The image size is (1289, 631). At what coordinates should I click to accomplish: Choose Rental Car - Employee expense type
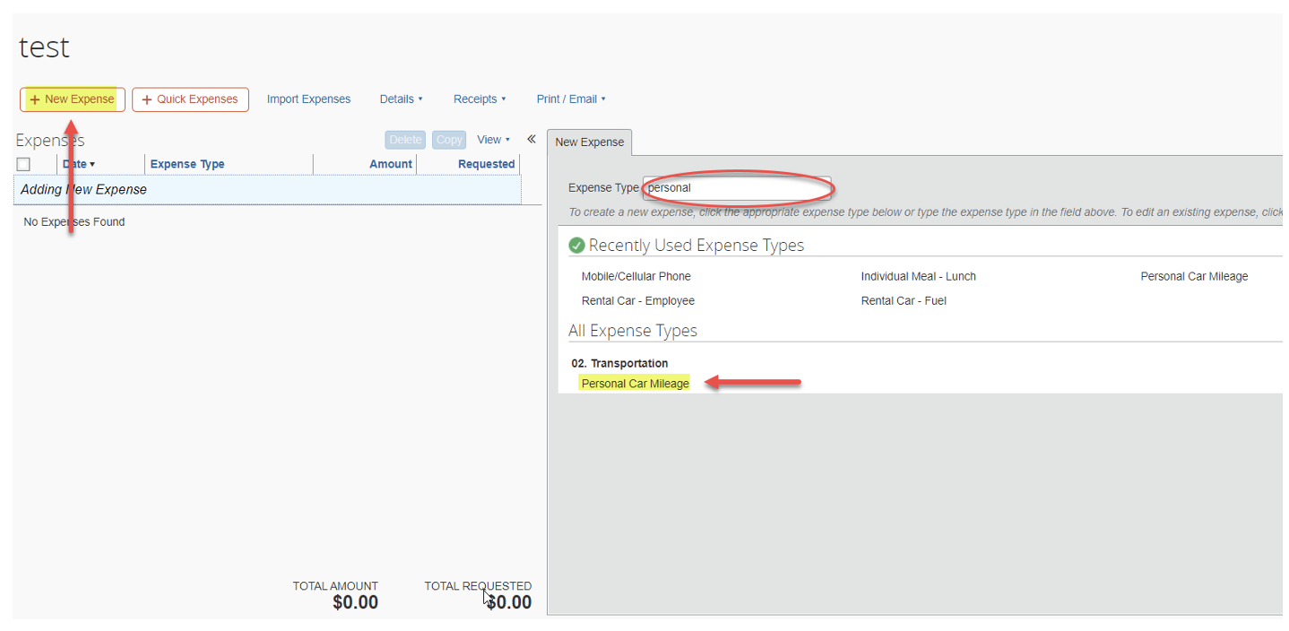pyautogui.click(x=638, y=301)
